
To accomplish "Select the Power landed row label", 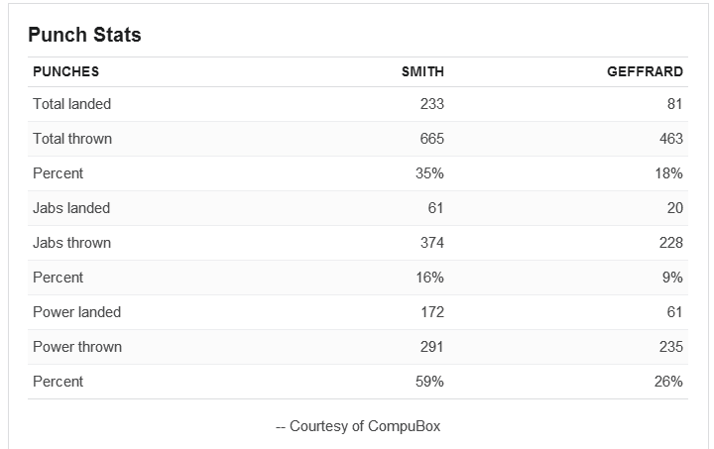I will [77, 312].
